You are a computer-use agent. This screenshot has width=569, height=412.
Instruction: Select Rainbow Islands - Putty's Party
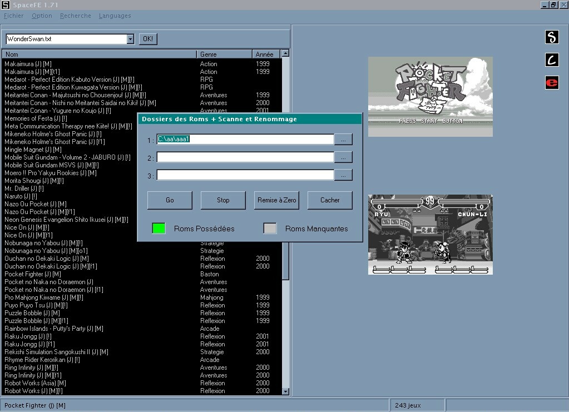coord(142,329)
